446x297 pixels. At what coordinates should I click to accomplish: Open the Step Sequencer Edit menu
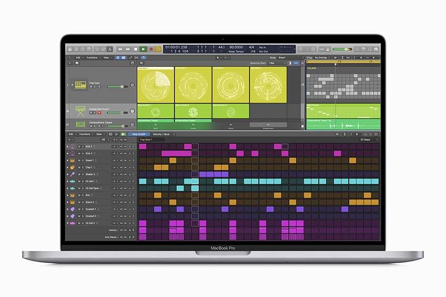tap(71, 134)
